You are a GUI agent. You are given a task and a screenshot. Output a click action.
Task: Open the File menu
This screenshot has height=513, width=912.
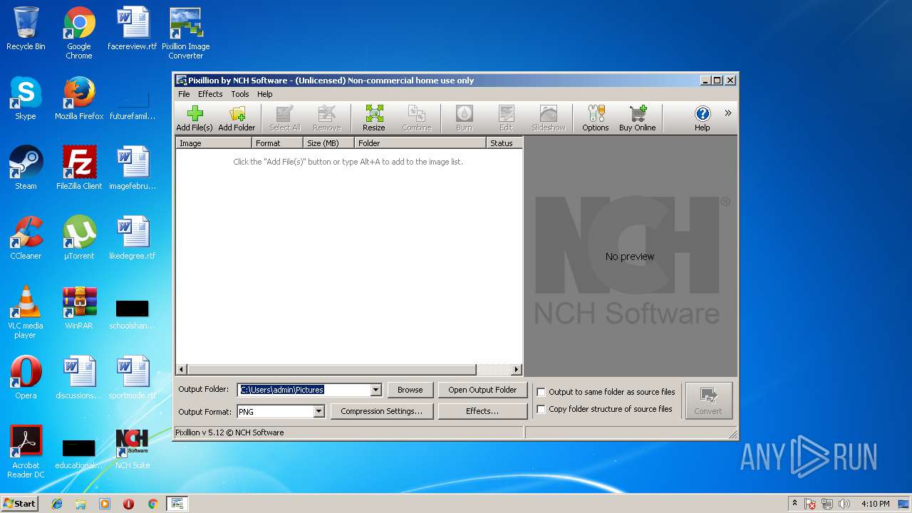click(184, 94)
